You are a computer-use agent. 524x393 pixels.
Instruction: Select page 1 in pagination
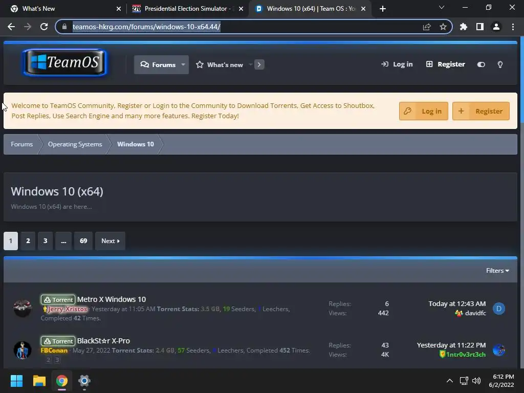point(11,241)
